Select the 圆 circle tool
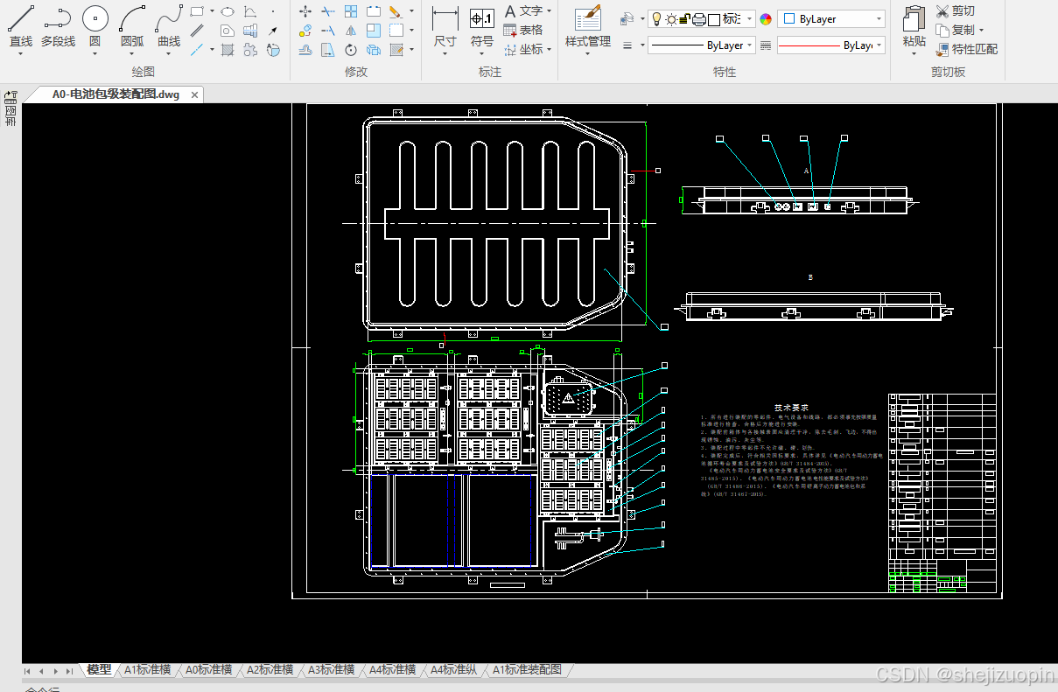 [x=95, y=27]
